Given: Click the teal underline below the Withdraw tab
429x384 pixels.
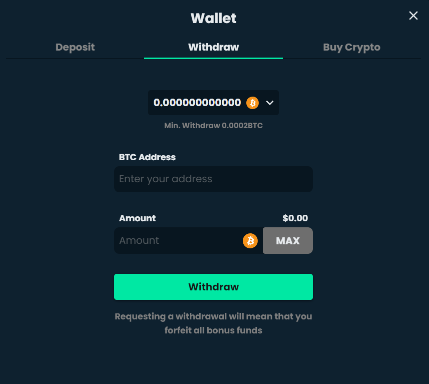Looking at the screenshot, I should click(213, 58).
